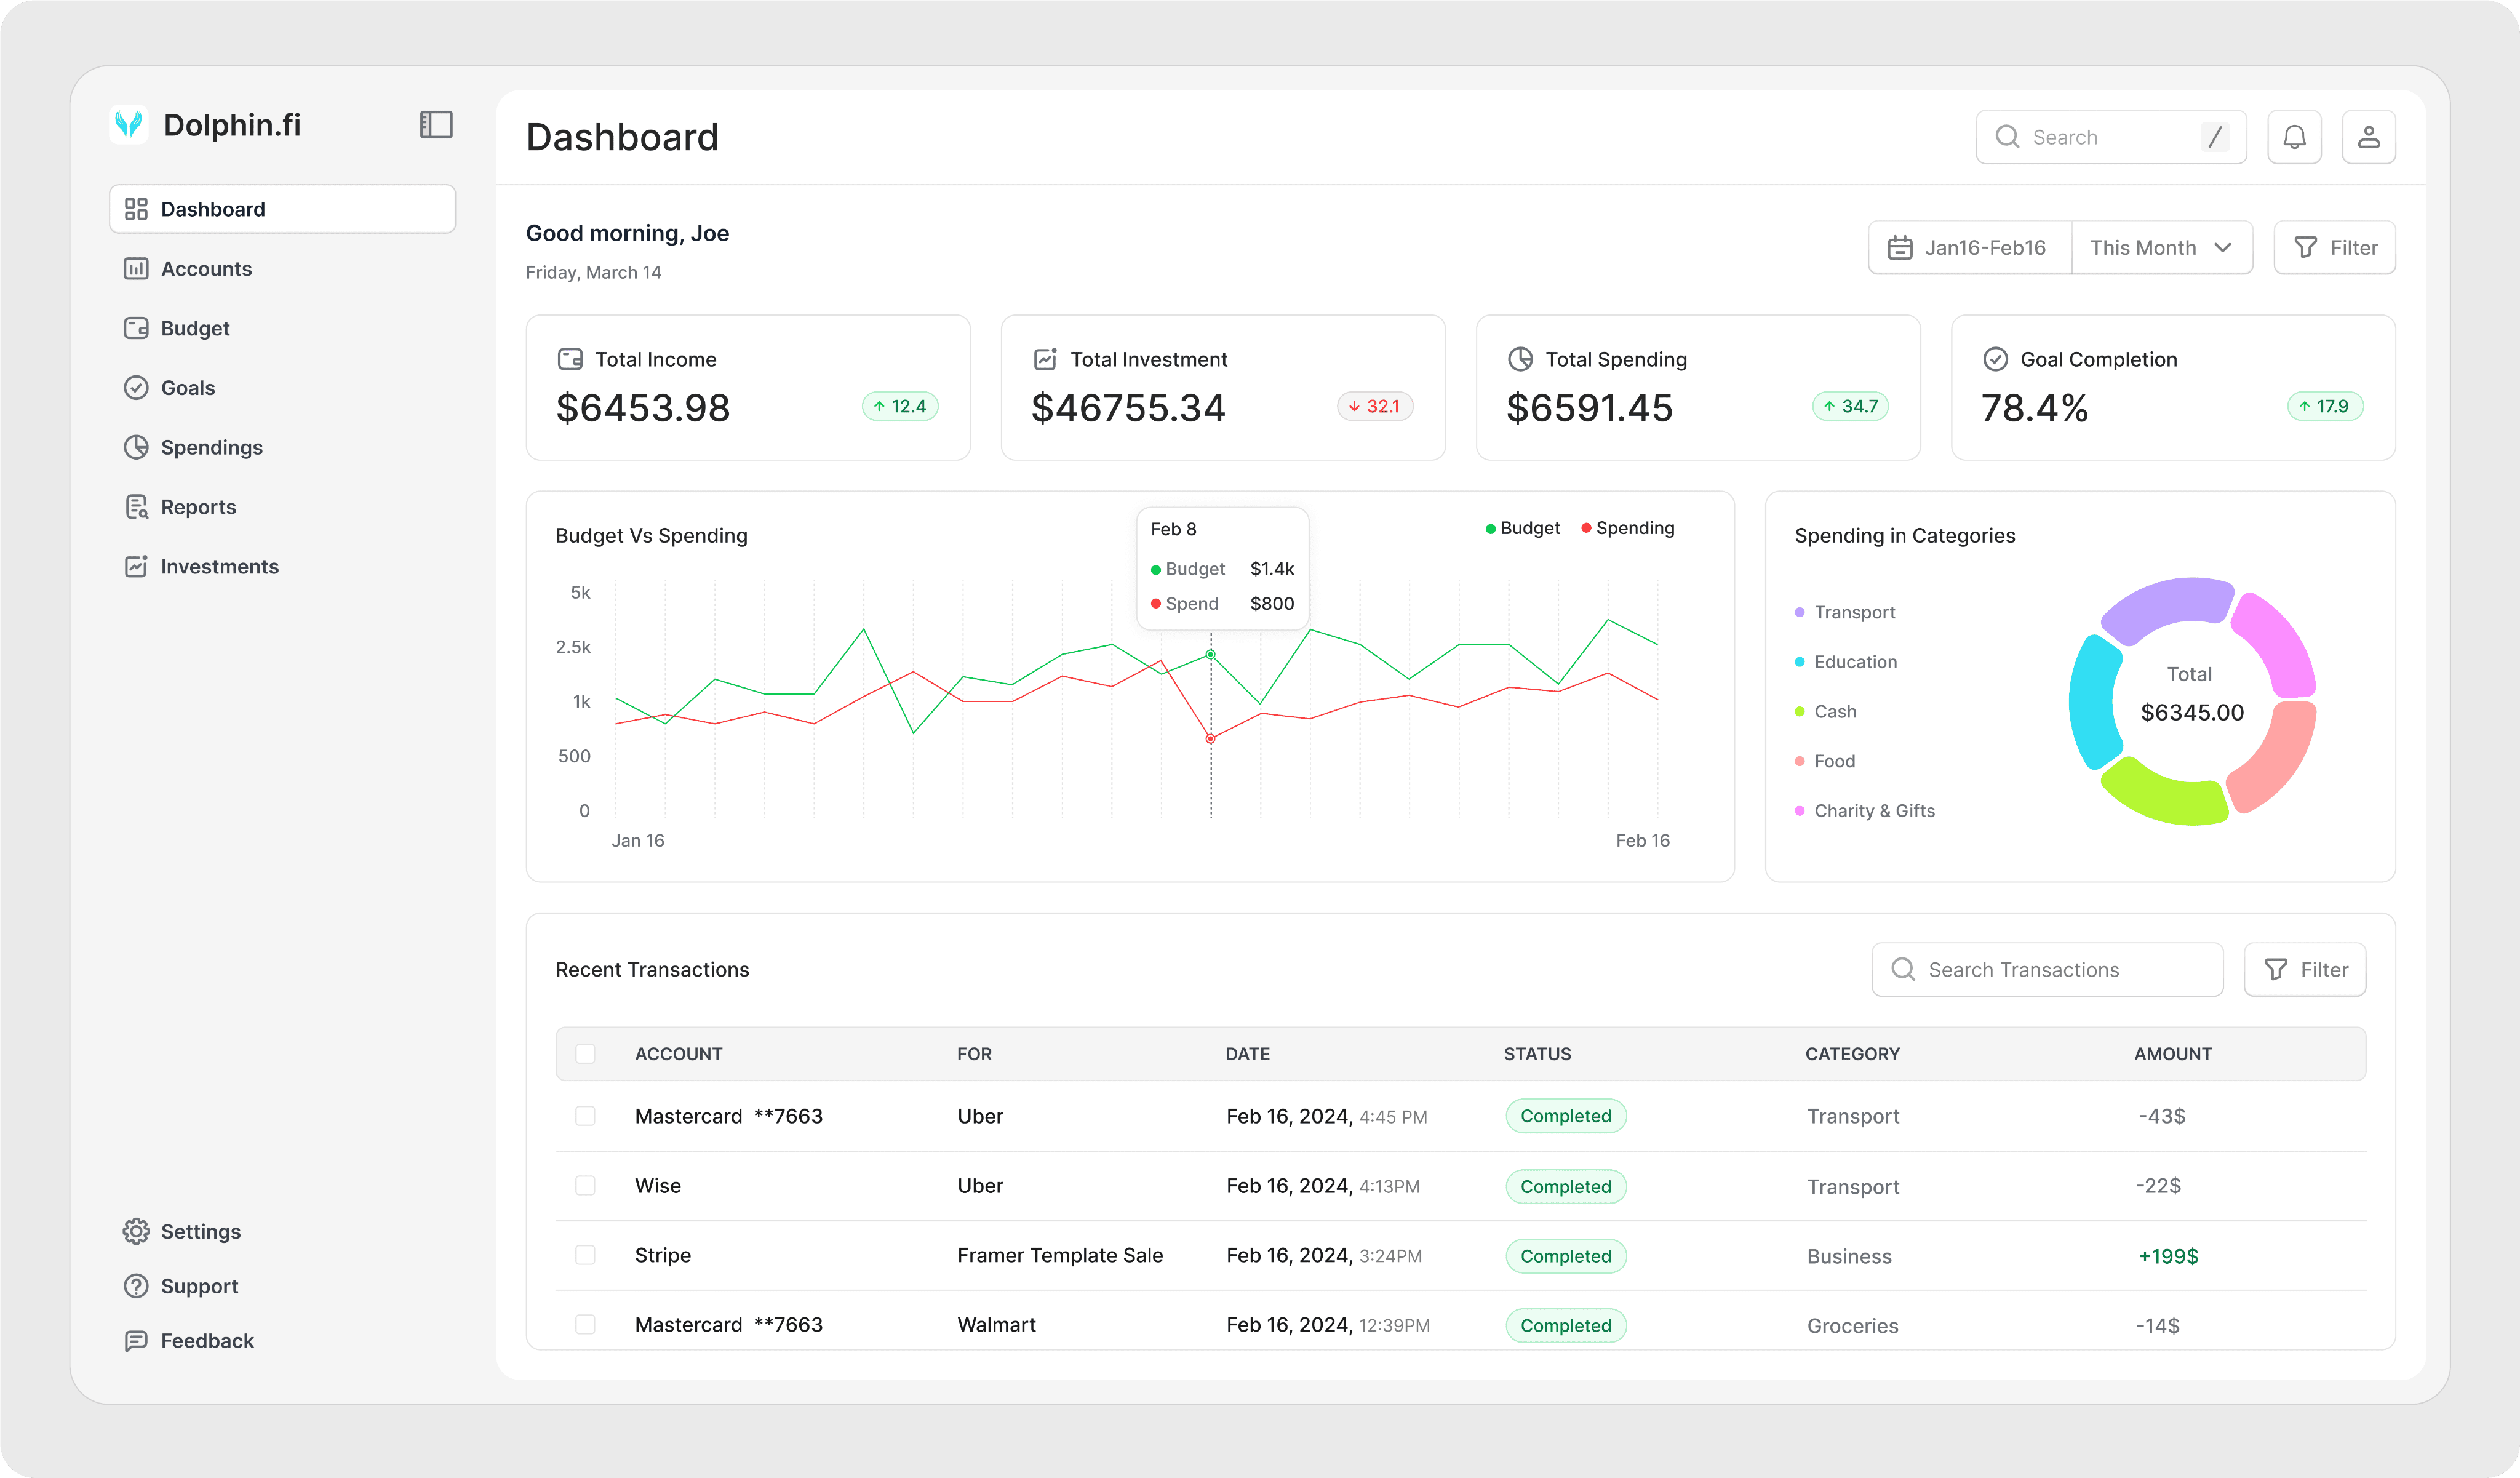
Task: Check the Stripe transaction row checkbox
Action: (x=585, y=1255)
